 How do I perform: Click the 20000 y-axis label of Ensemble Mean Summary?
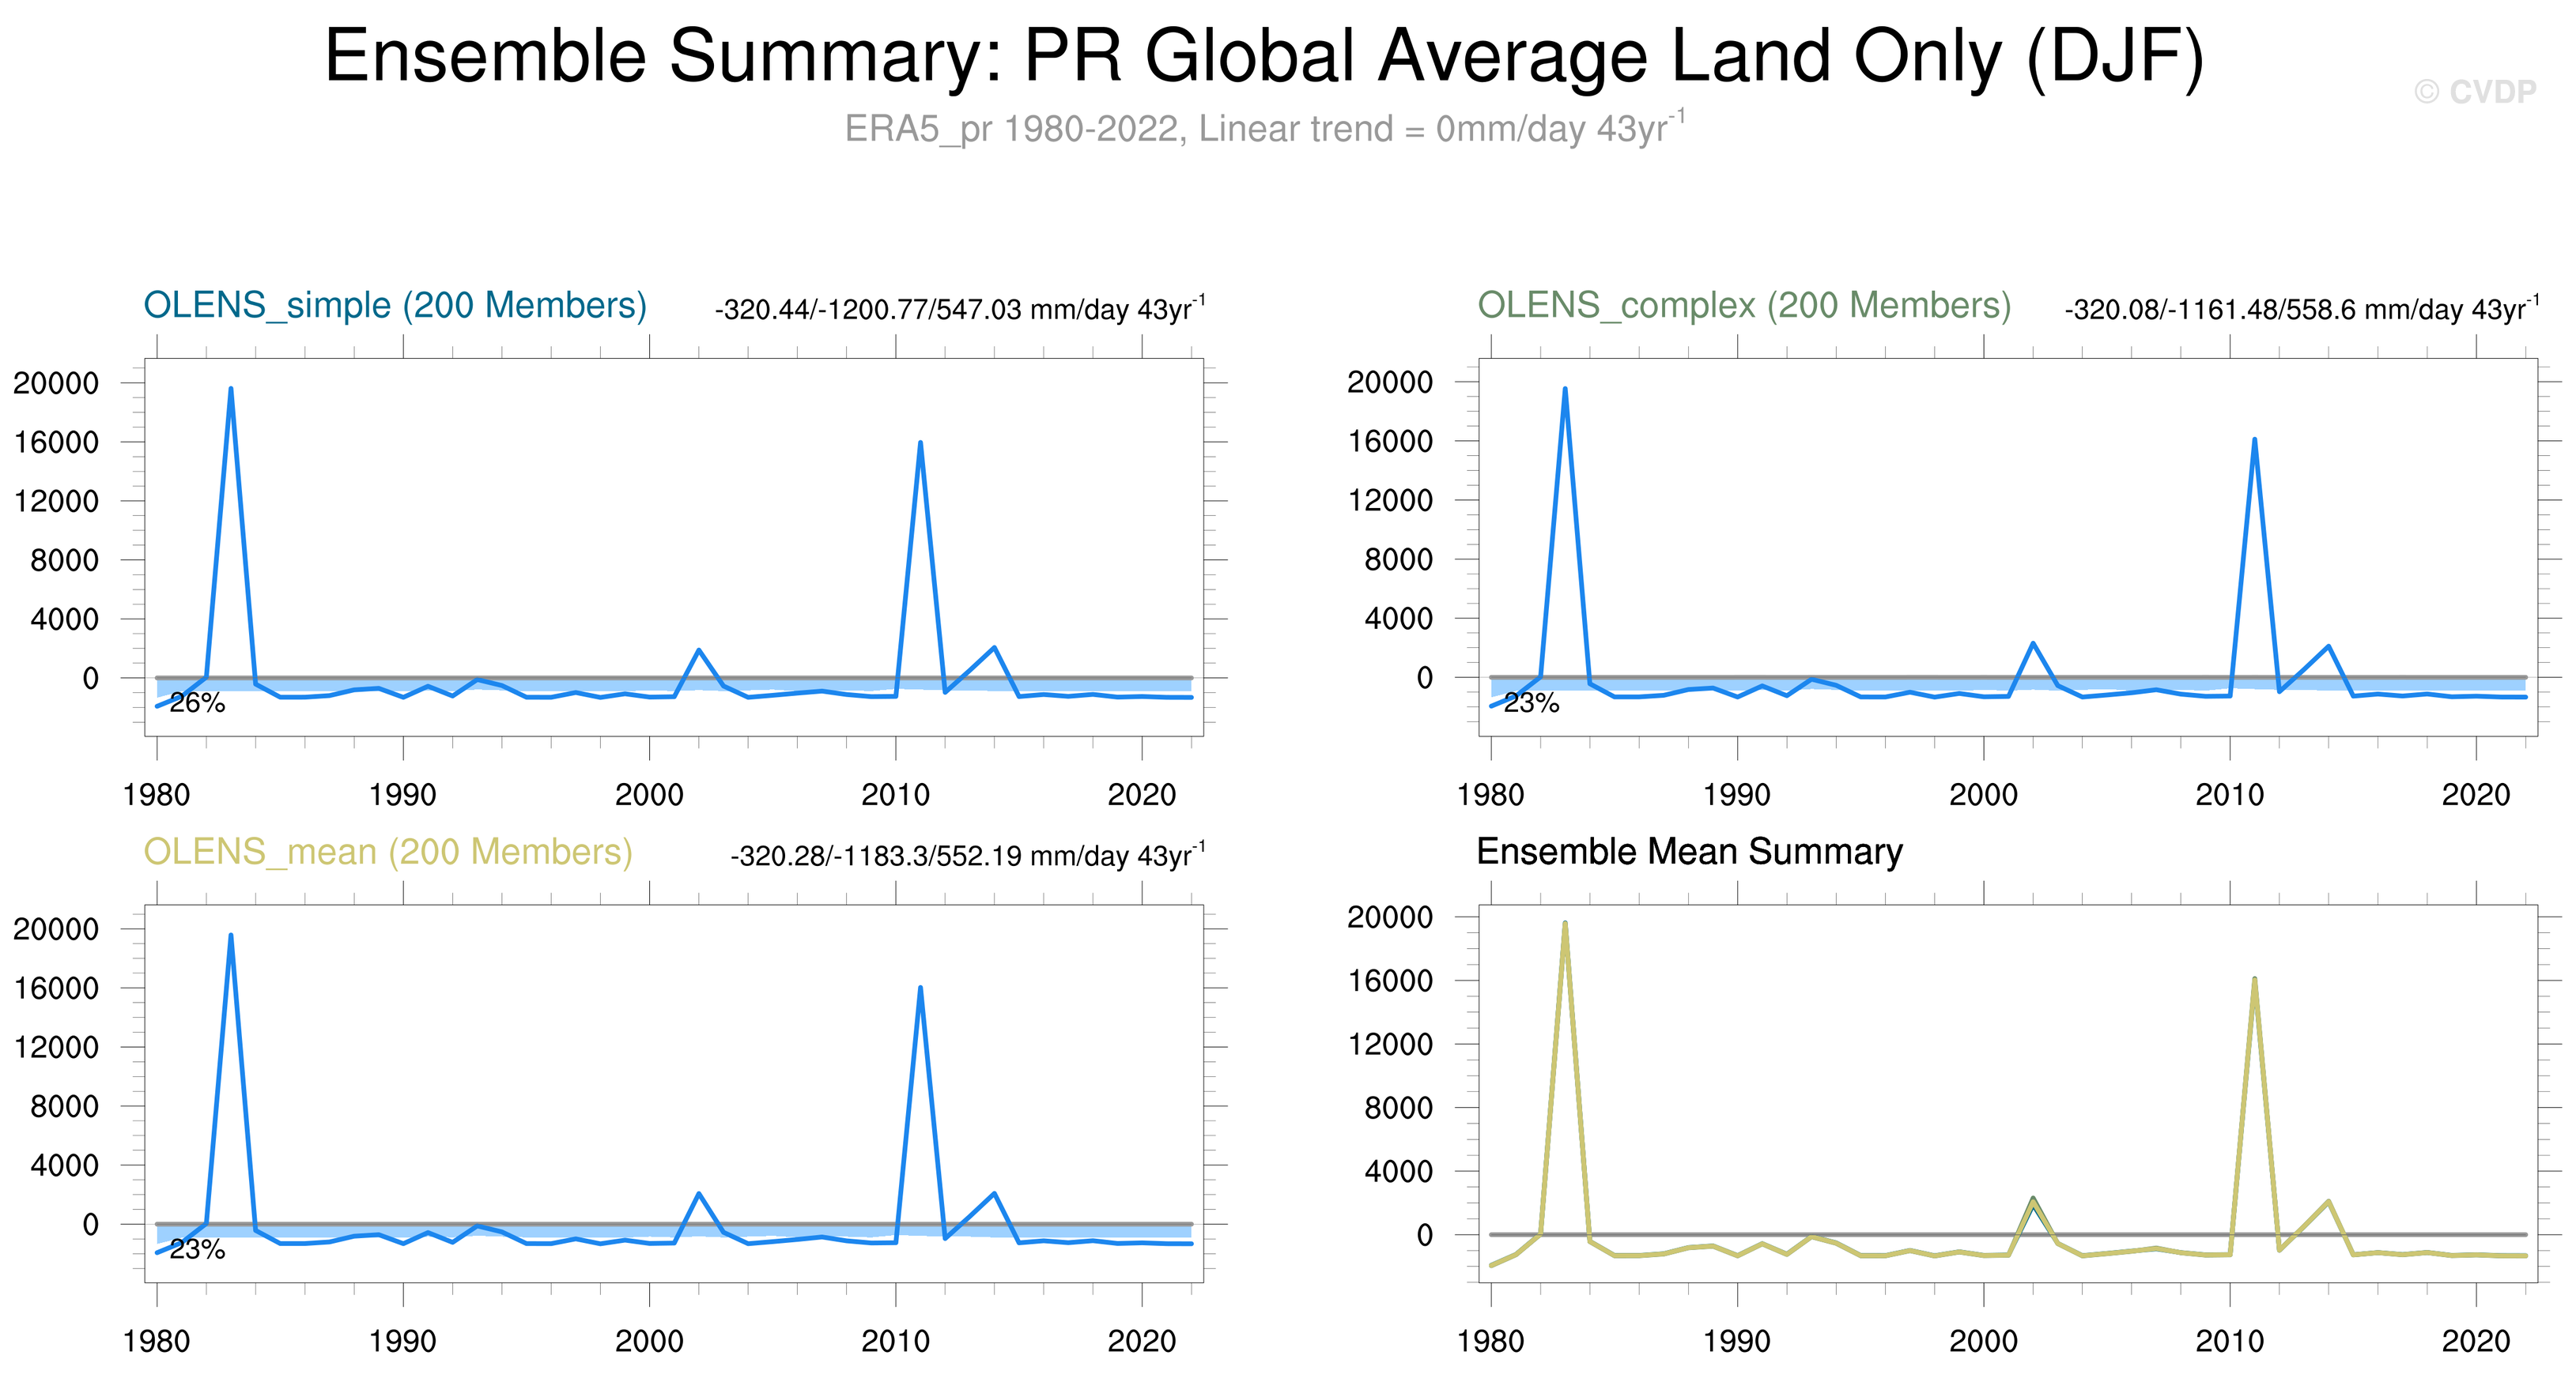(x=1389, y=917)
